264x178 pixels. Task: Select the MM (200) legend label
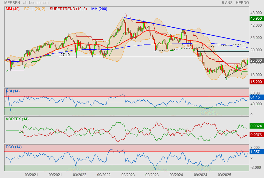(99, 9)
